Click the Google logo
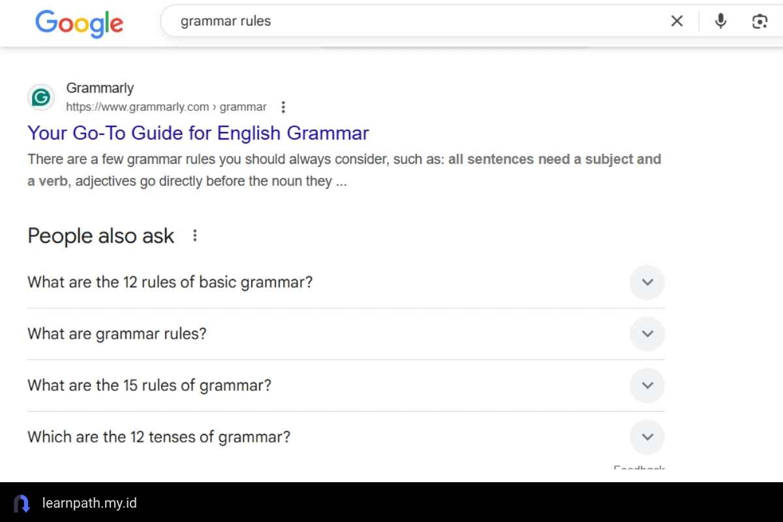Viewport: 783px width, 522px height. click(x=79, y=23)
